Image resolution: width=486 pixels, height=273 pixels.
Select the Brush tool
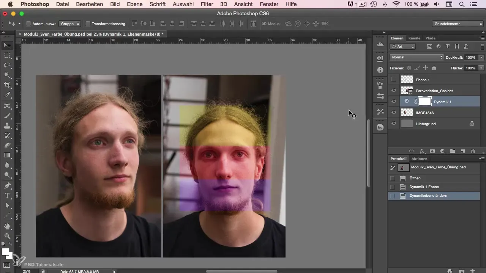coord(7,116)
